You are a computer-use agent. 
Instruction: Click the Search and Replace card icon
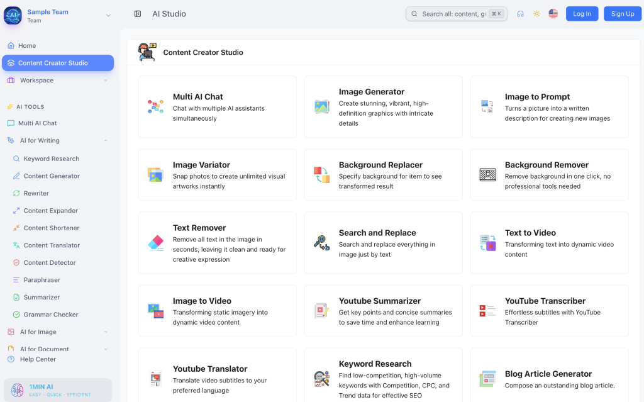(321, 243)
